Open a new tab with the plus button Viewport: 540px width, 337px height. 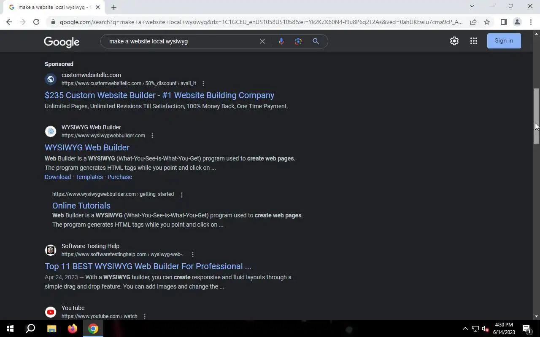[114, 7]
